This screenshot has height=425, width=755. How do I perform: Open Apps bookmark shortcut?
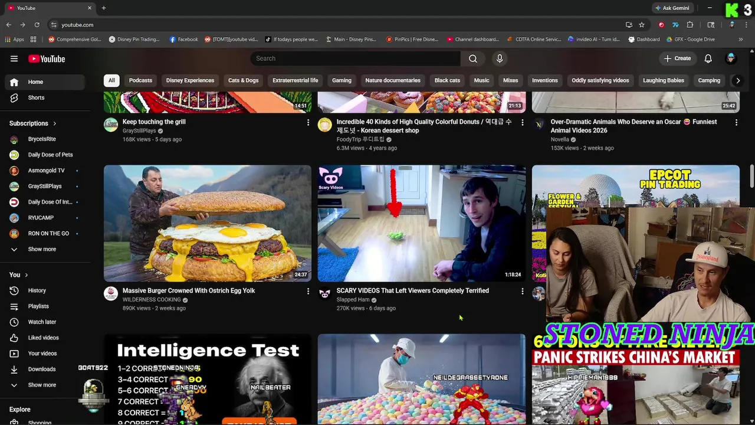pos(14,40)
